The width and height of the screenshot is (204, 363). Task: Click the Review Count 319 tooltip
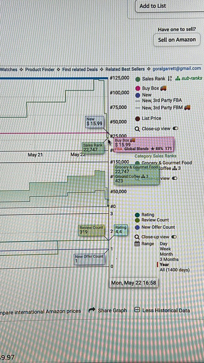click(91, 230)
